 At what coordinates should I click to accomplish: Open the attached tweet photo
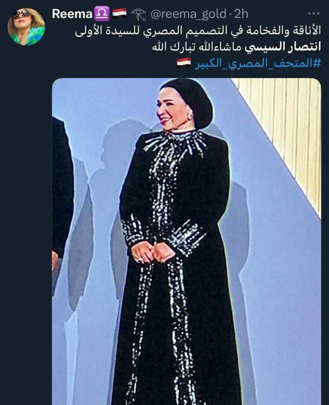[x=187, y=242]
